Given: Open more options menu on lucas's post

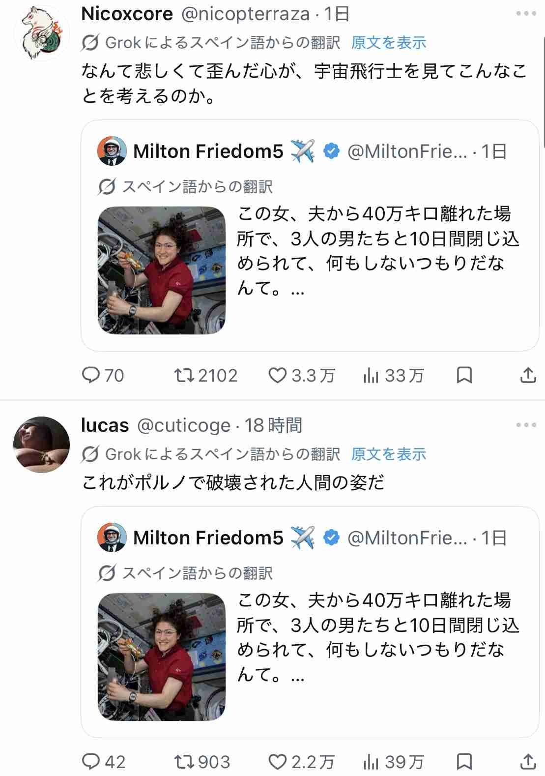Looking at the screenshot, I should [x=526, y=425].
